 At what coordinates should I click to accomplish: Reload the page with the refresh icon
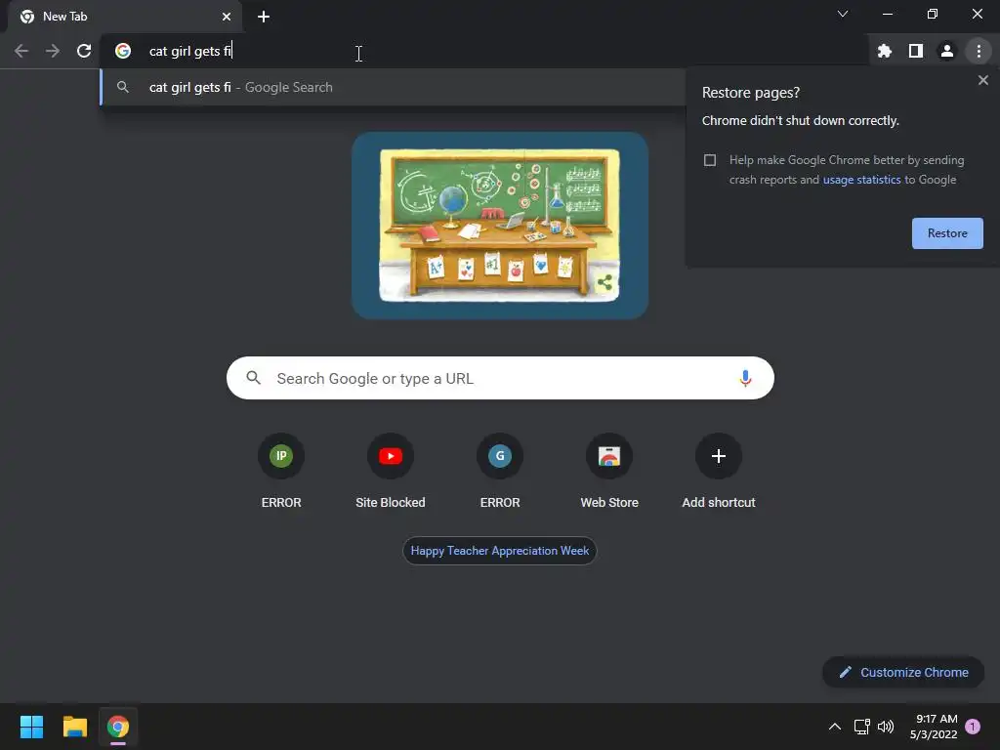pos(84,51)
